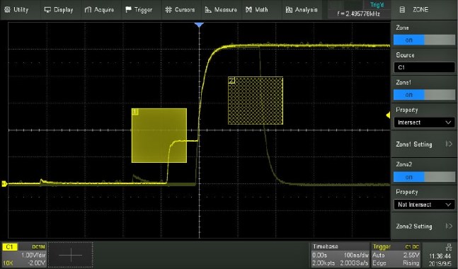Viewport: 458px width, 269px height.
Task: Click the blue trigger position marker
Action: point(199,25)
